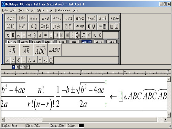The image size is (172, 129).
Task: Insert summation template from small bar
Action: [78, 35]
